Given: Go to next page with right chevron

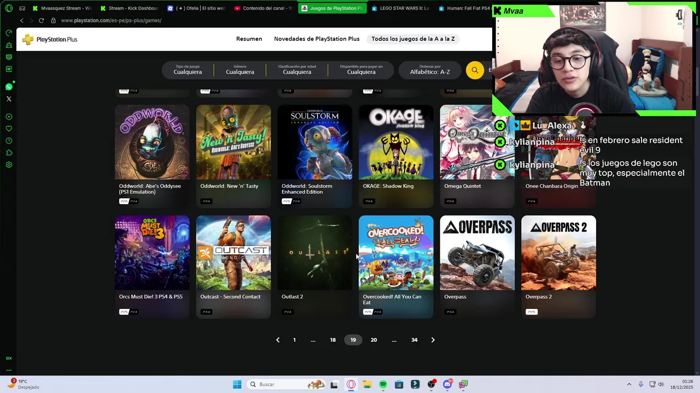Looking at the screenshot, I should [433, 340].
